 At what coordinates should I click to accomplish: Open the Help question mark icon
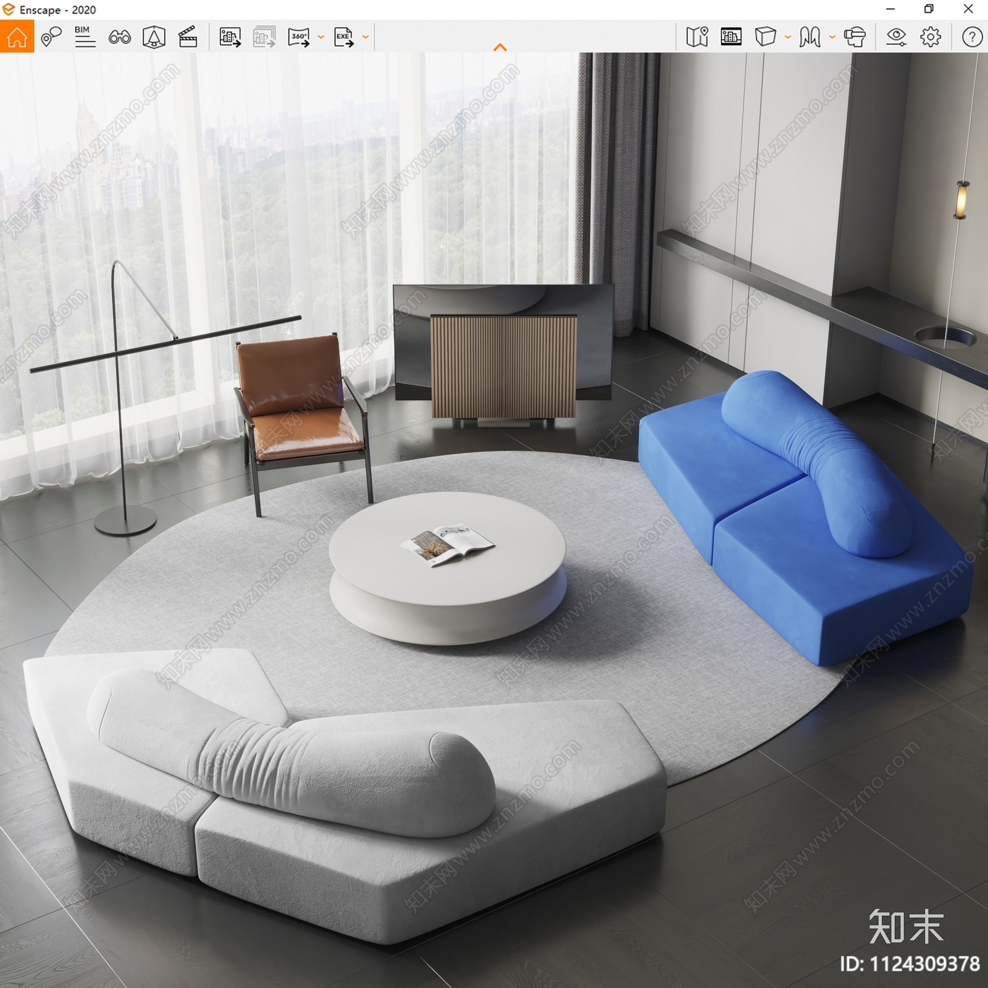[972, 37]
